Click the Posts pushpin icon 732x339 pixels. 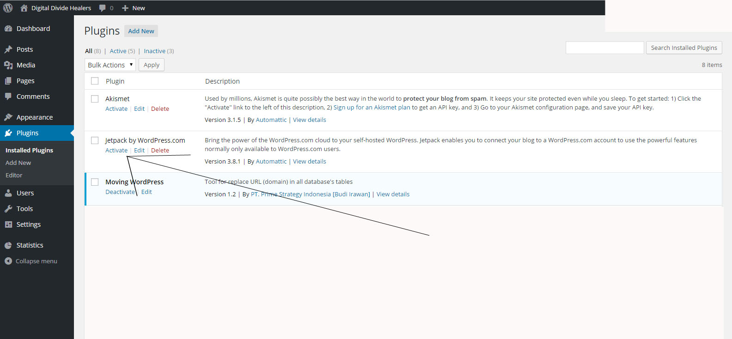coord(8,49)
